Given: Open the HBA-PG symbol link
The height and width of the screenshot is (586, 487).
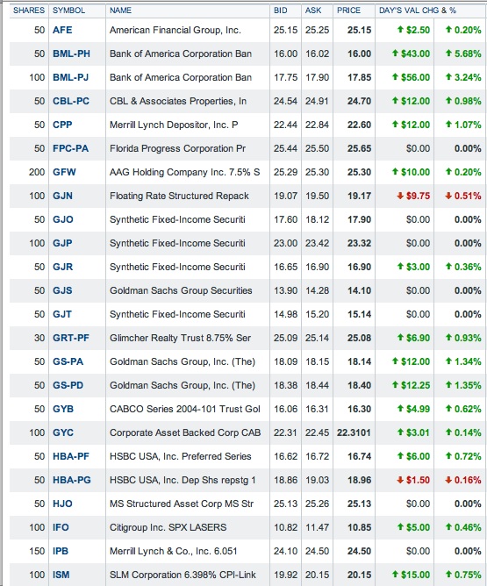Looking at the screenshot, I should click(72, 480).
